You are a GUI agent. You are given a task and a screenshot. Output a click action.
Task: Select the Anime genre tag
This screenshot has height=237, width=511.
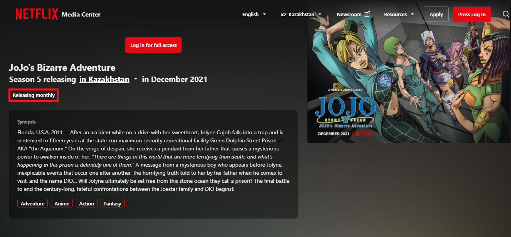click(62, 204)
